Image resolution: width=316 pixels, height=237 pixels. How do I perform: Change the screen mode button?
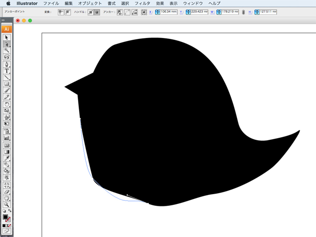[6, 231]
